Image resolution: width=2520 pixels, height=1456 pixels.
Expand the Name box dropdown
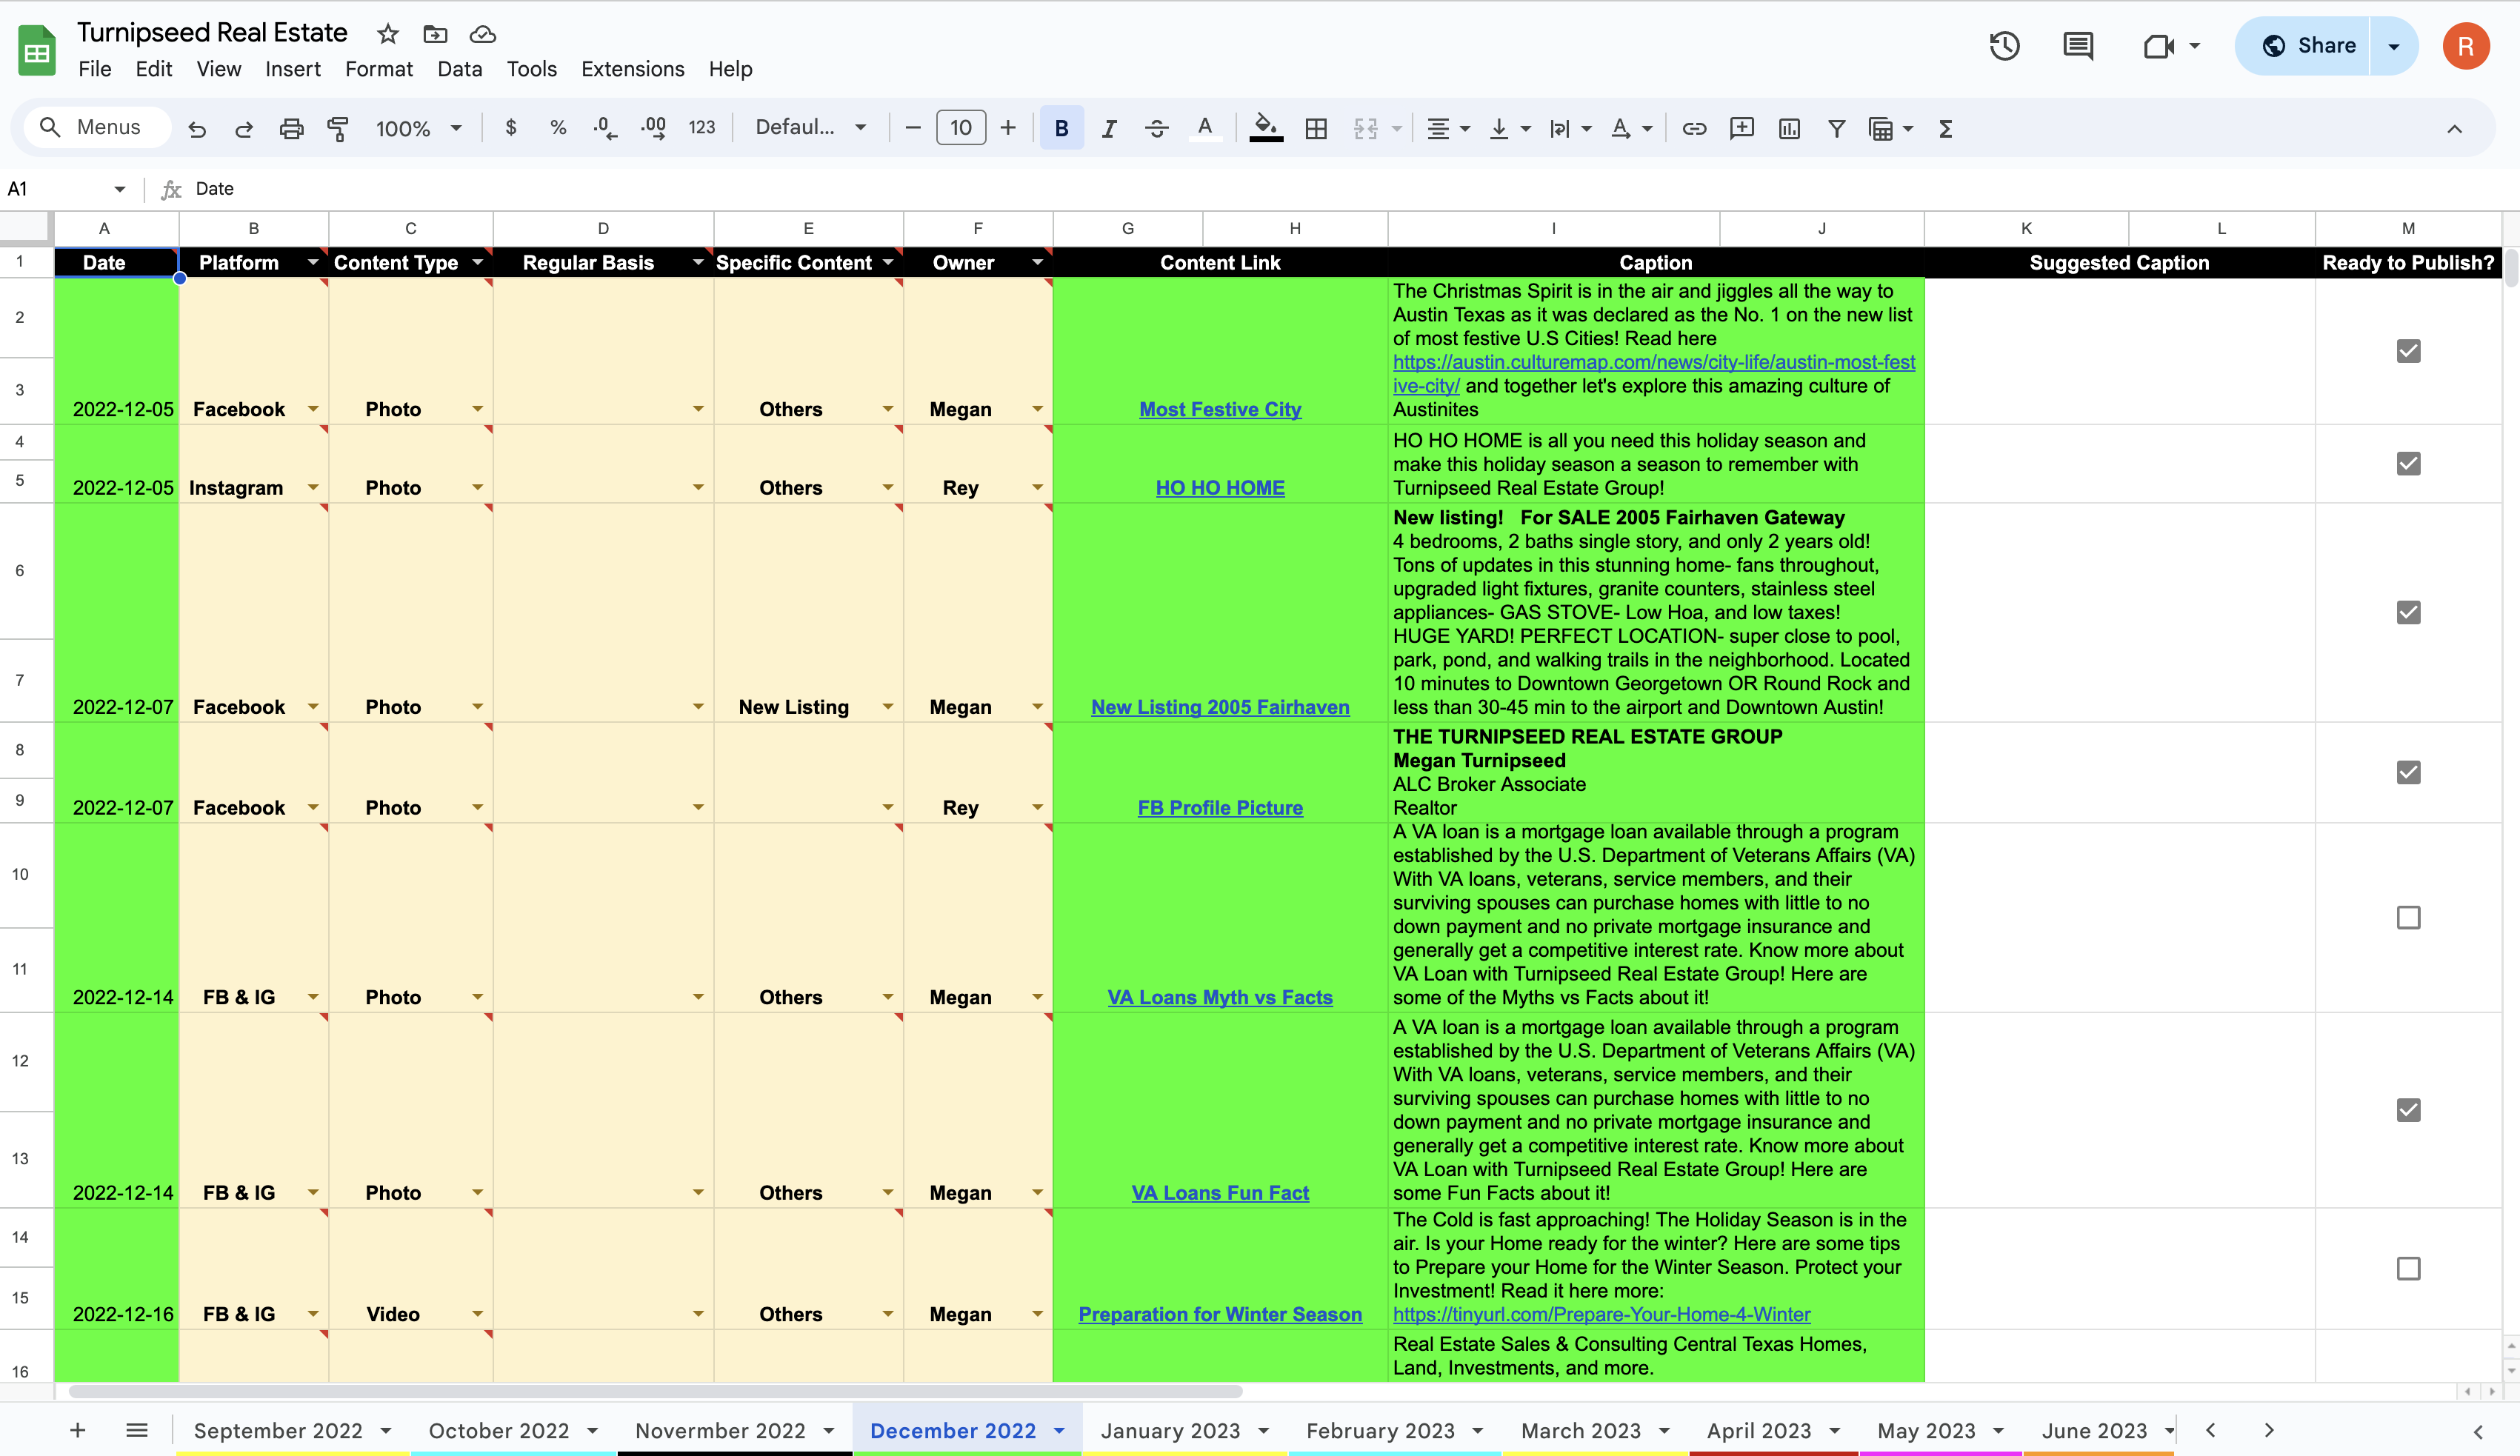(x=119, y=189)
